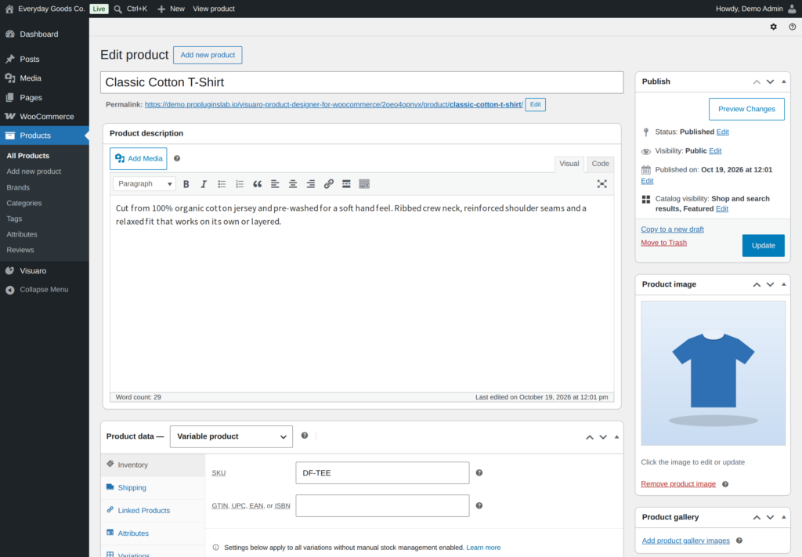Screen dimensions: 802x557
Task: Switch to the Visual editor tab
Action: [569, 164]
